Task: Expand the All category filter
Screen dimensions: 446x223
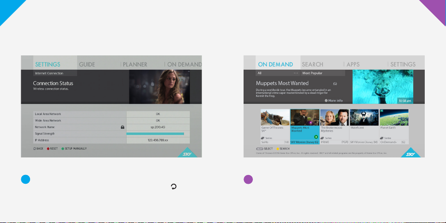Action: click(x=278, y=73)
